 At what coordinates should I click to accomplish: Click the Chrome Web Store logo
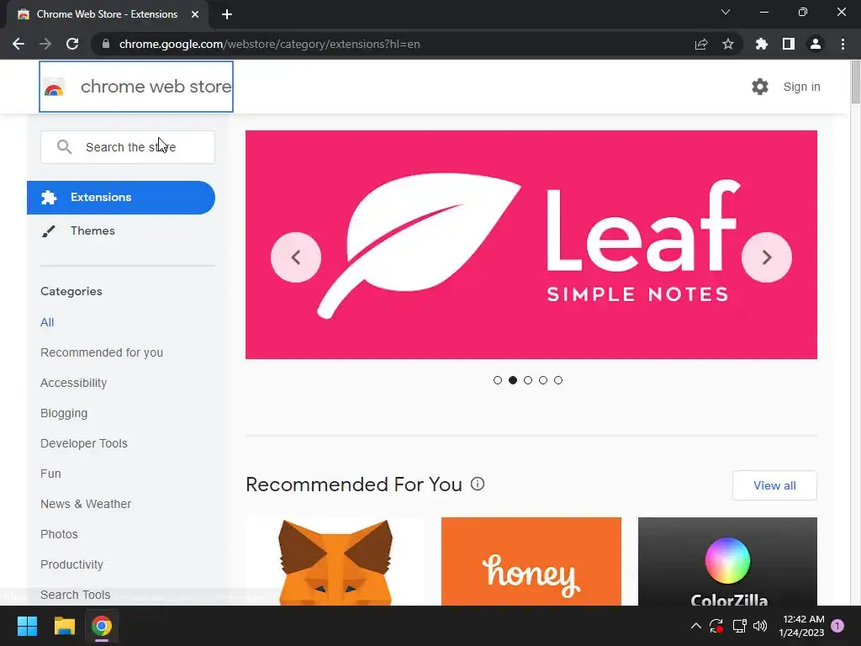[x=136, y=87]
